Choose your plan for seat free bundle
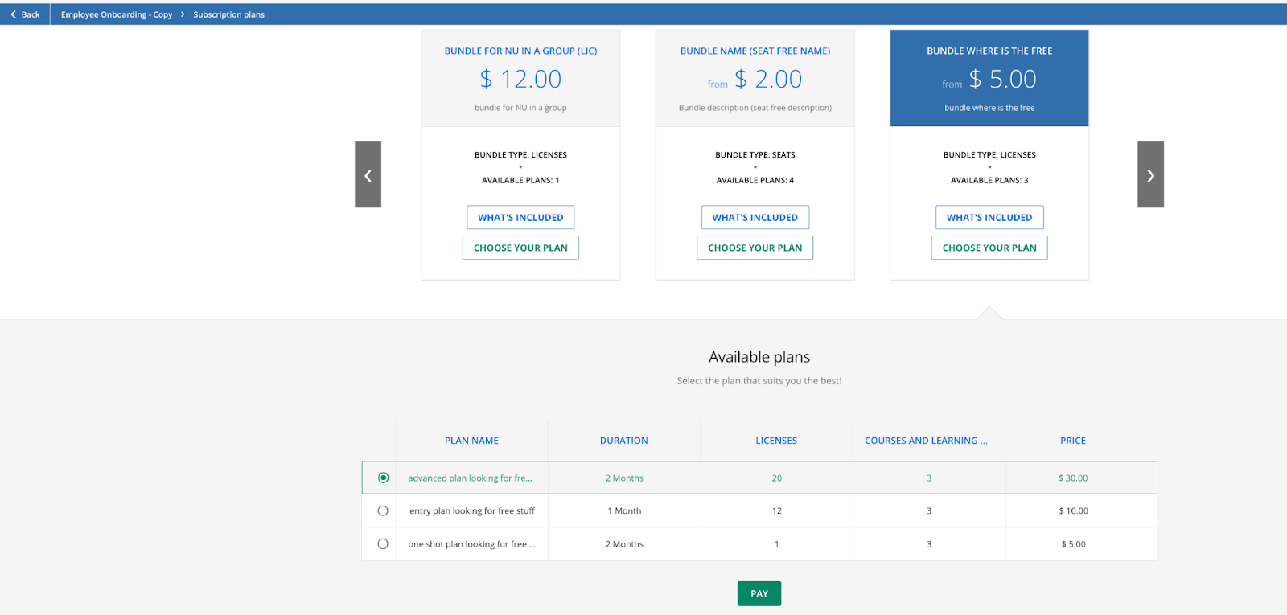The image size is (1287, 615). (x=755, y=248)
